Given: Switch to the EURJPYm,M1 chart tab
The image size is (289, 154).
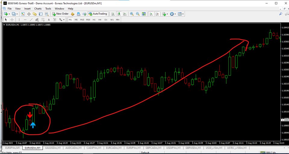Looking at the screenshot, I should (x=13, y=148).
